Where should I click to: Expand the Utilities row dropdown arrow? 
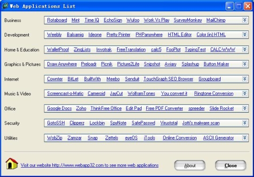(x=245, y=138)
